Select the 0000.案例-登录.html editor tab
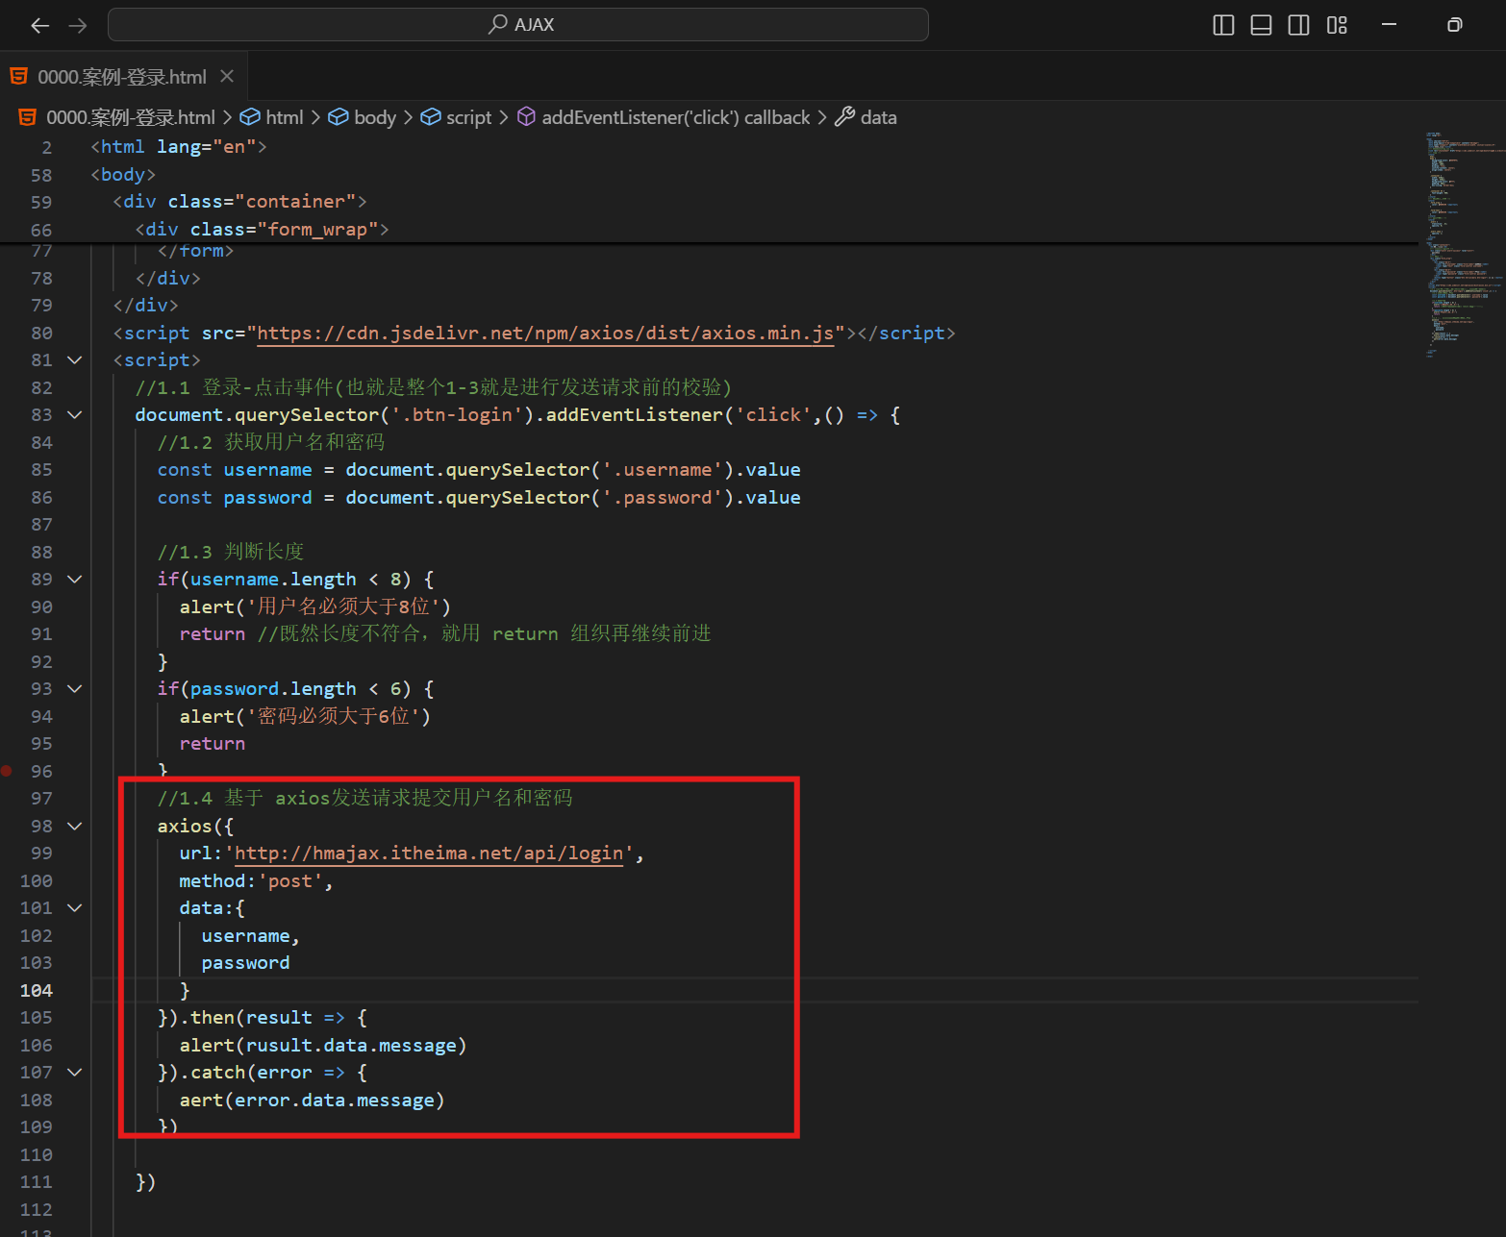 tap(121, 77)
